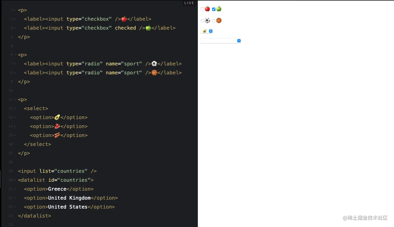The height and width of the screenshot is (227, 394).
Task: Click the soccer ball emoji in preview
Action: [207, 21]
